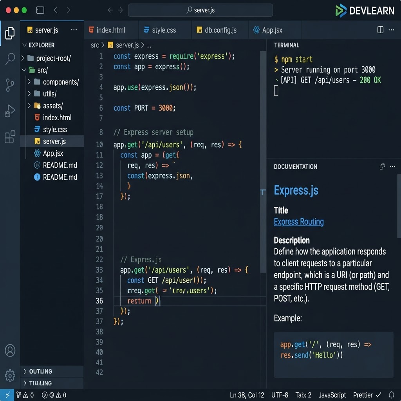Viewport: 401px width, 401px height.
Task: Click the Express.js documentation heading
Action: click(296, 190)
